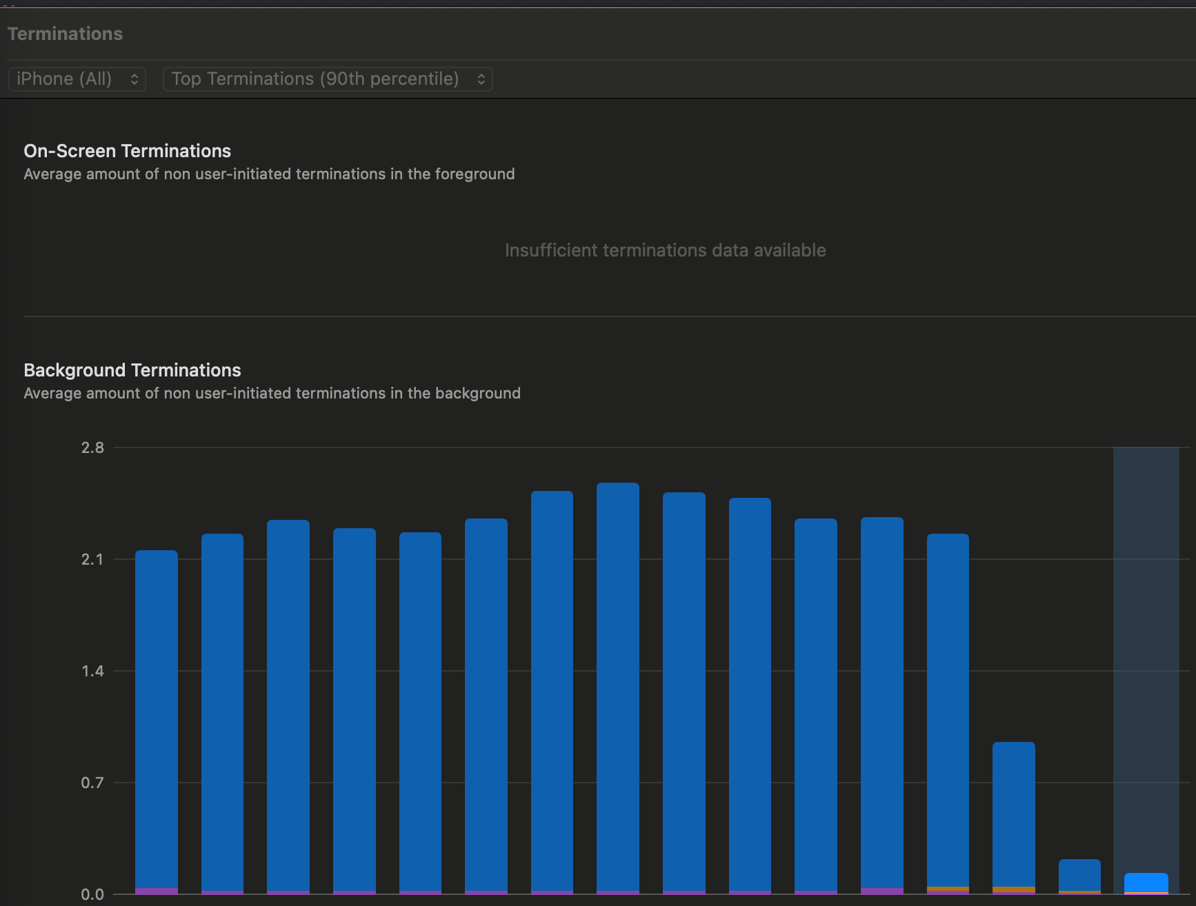Select the short bar left of highlighted bar
This screenshot has width=1196, height=906.
tap(1079, 874)
